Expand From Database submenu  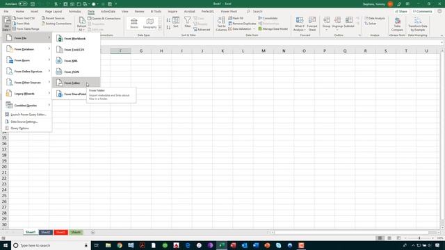tap(27, 49)
